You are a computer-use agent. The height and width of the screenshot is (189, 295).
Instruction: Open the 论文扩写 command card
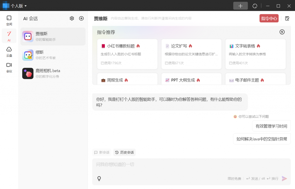(x=191, y=54)
